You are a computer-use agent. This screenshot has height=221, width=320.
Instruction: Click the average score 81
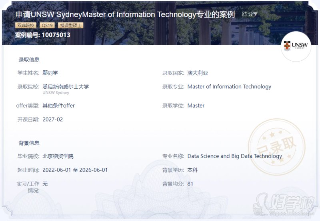coord(190,184)
